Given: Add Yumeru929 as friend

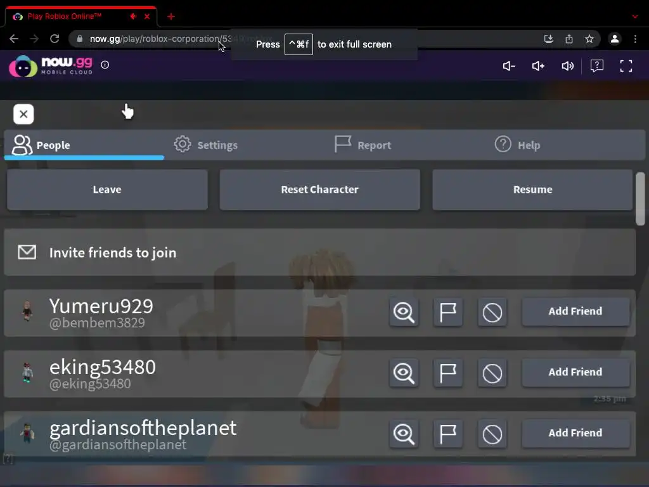Looking at the screenshot, I should point(575,311).
